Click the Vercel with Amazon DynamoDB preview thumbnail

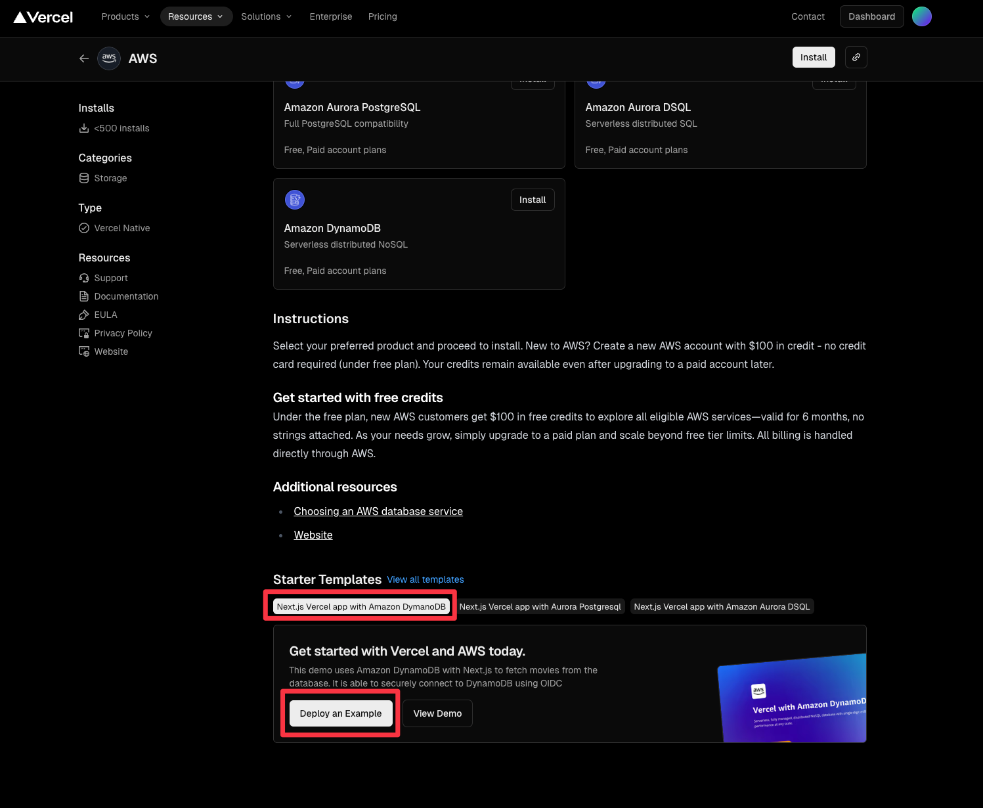coord(793,700)
